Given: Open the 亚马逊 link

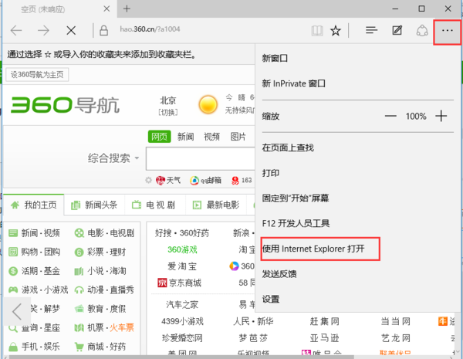Looking at the screenshot, I should point(324,338).
